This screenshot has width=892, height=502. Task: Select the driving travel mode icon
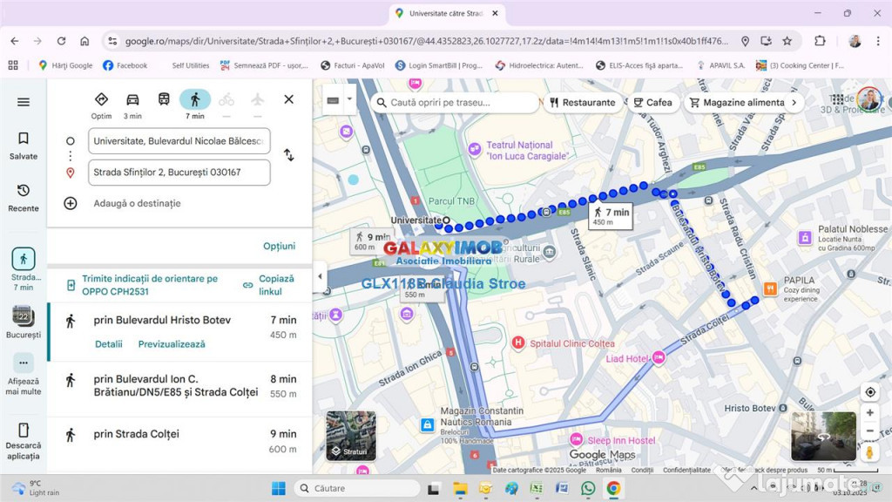132,99
